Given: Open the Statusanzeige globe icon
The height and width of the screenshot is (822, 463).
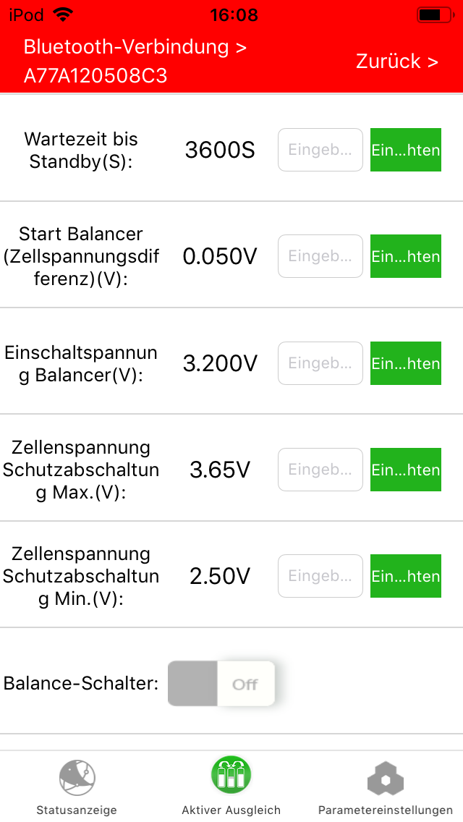Looking at the screenshot, I should 77,778.
